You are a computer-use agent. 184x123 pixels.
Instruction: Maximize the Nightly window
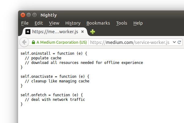(x=34, y=15)
